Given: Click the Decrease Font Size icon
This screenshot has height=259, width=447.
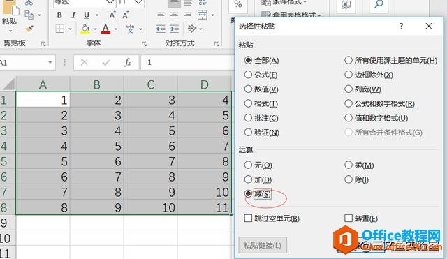Looking at the screenshot, I should [x=126, y=15].
